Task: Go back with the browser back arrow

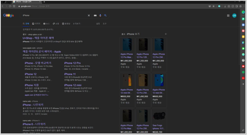Action: point(3,6)
